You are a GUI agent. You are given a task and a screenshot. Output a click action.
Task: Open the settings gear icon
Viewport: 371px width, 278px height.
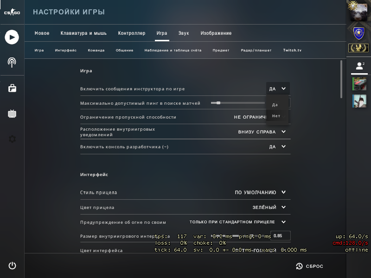(12, 139)
